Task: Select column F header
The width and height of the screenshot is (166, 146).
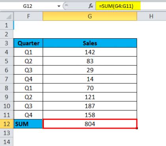Action: 28,16
